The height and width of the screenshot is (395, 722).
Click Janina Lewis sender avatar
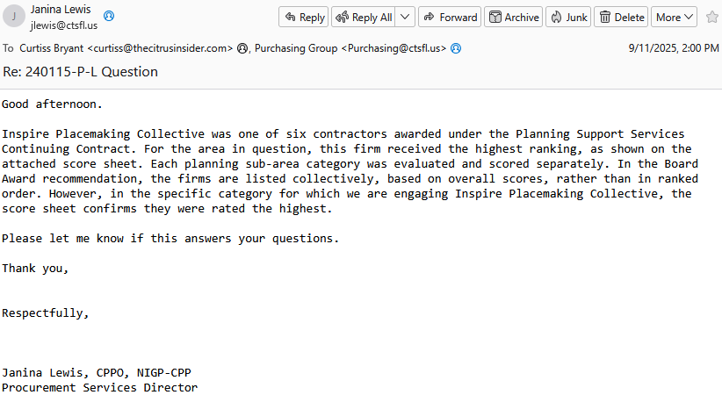point(14,16)
